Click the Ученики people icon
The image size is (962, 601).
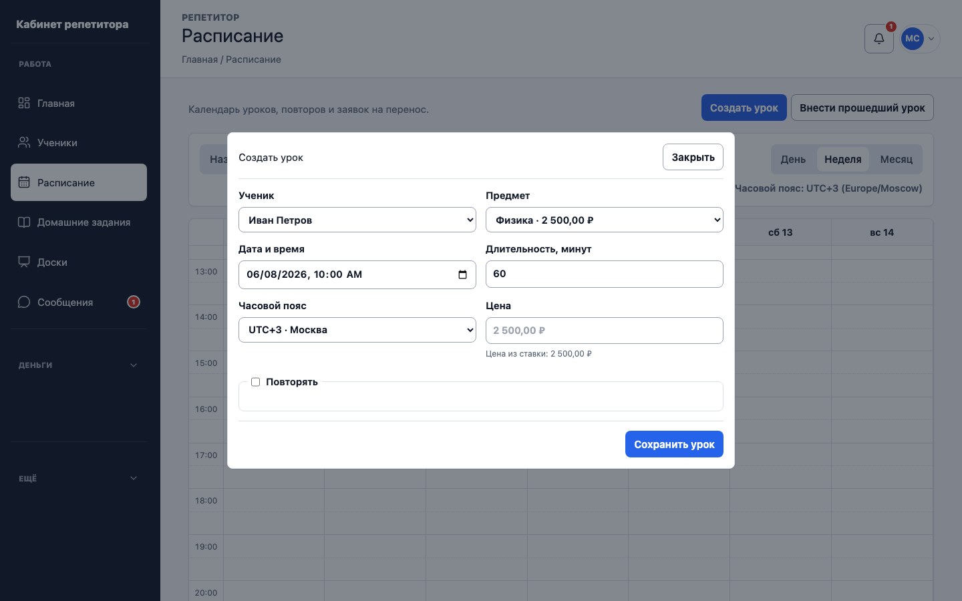pyautogui.click(x=24, y=142)
